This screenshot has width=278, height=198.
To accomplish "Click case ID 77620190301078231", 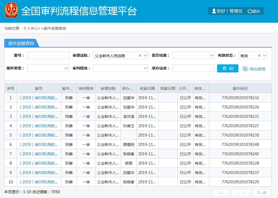I will coord(240,117).
